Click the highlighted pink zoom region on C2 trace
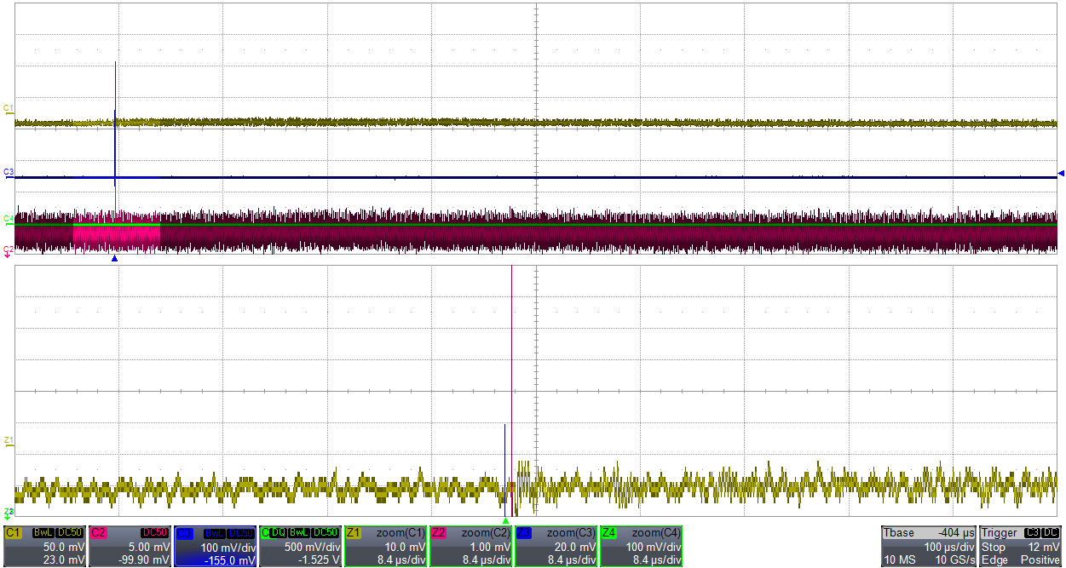 117,236
